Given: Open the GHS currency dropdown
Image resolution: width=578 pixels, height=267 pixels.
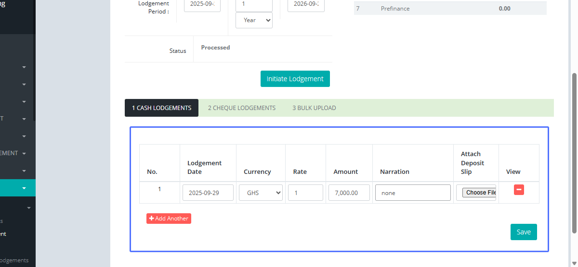Looking at the screenshot, I should tap(261, 193).
